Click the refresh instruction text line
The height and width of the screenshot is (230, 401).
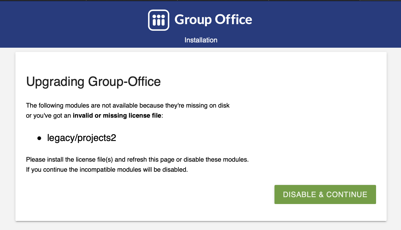pos(137,160)
